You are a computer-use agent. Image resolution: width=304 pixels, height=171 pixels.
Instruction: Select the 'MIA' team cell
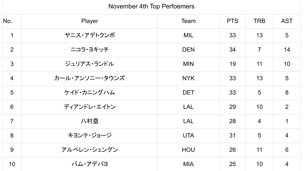(188, 164)
